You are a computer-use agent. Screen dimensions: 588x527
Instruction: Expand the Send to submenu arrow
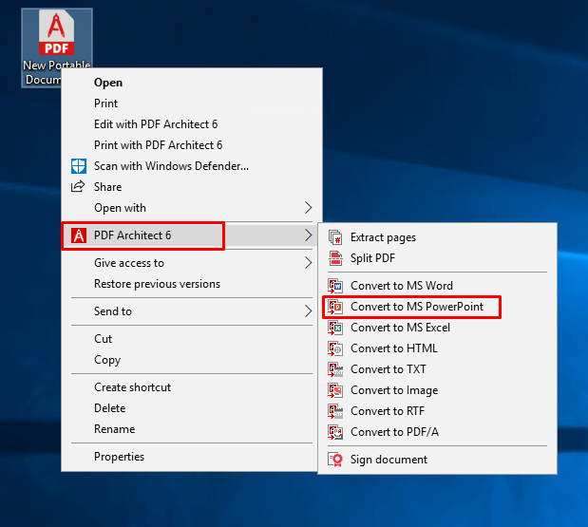tap(309, 311)
